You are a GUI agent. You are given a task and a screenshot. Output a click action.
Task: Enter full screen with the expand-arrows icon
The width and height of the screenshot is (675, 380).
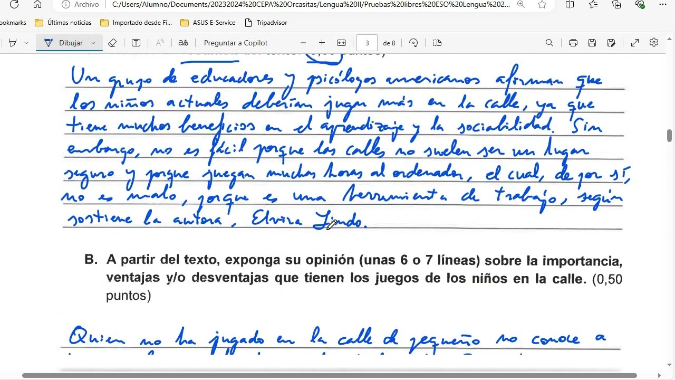coord(635,43)
